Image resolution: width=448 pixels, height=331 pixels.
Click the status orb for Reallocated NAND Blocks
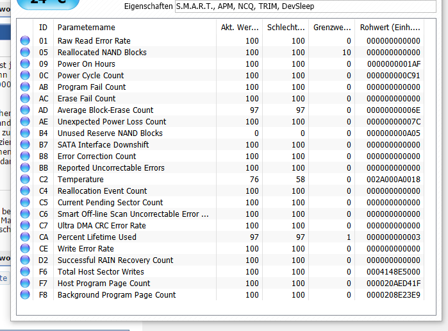pos(25,52)
